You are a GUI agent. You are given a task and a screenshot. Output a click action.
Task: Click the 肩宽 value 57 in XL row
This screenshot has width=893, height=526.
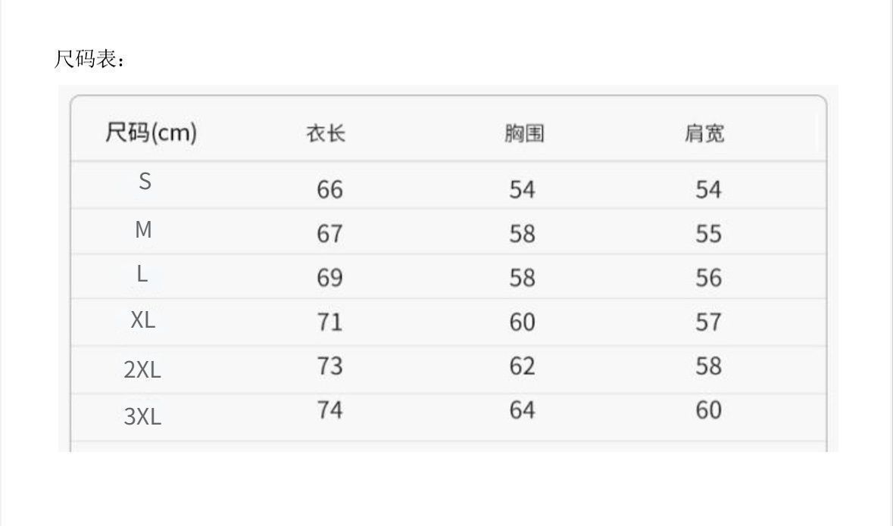pos(708,322)
